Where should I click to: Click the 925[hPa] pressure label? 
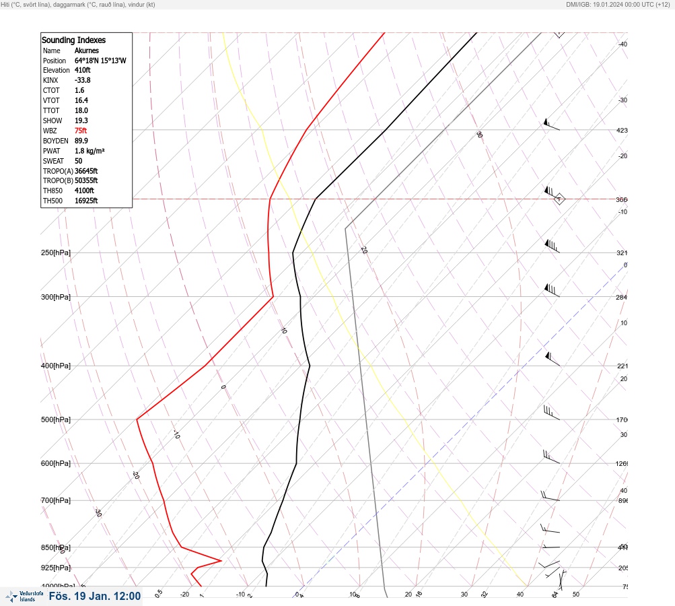tap(56, 568)
